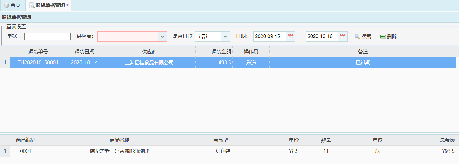Click the 单位 column header

[x=377, y=140]
